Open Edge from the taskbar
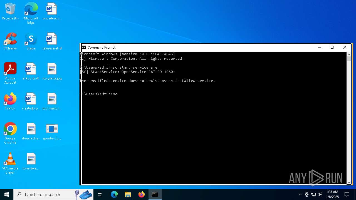This screenshot has width=356, height=200. point(114,194)
